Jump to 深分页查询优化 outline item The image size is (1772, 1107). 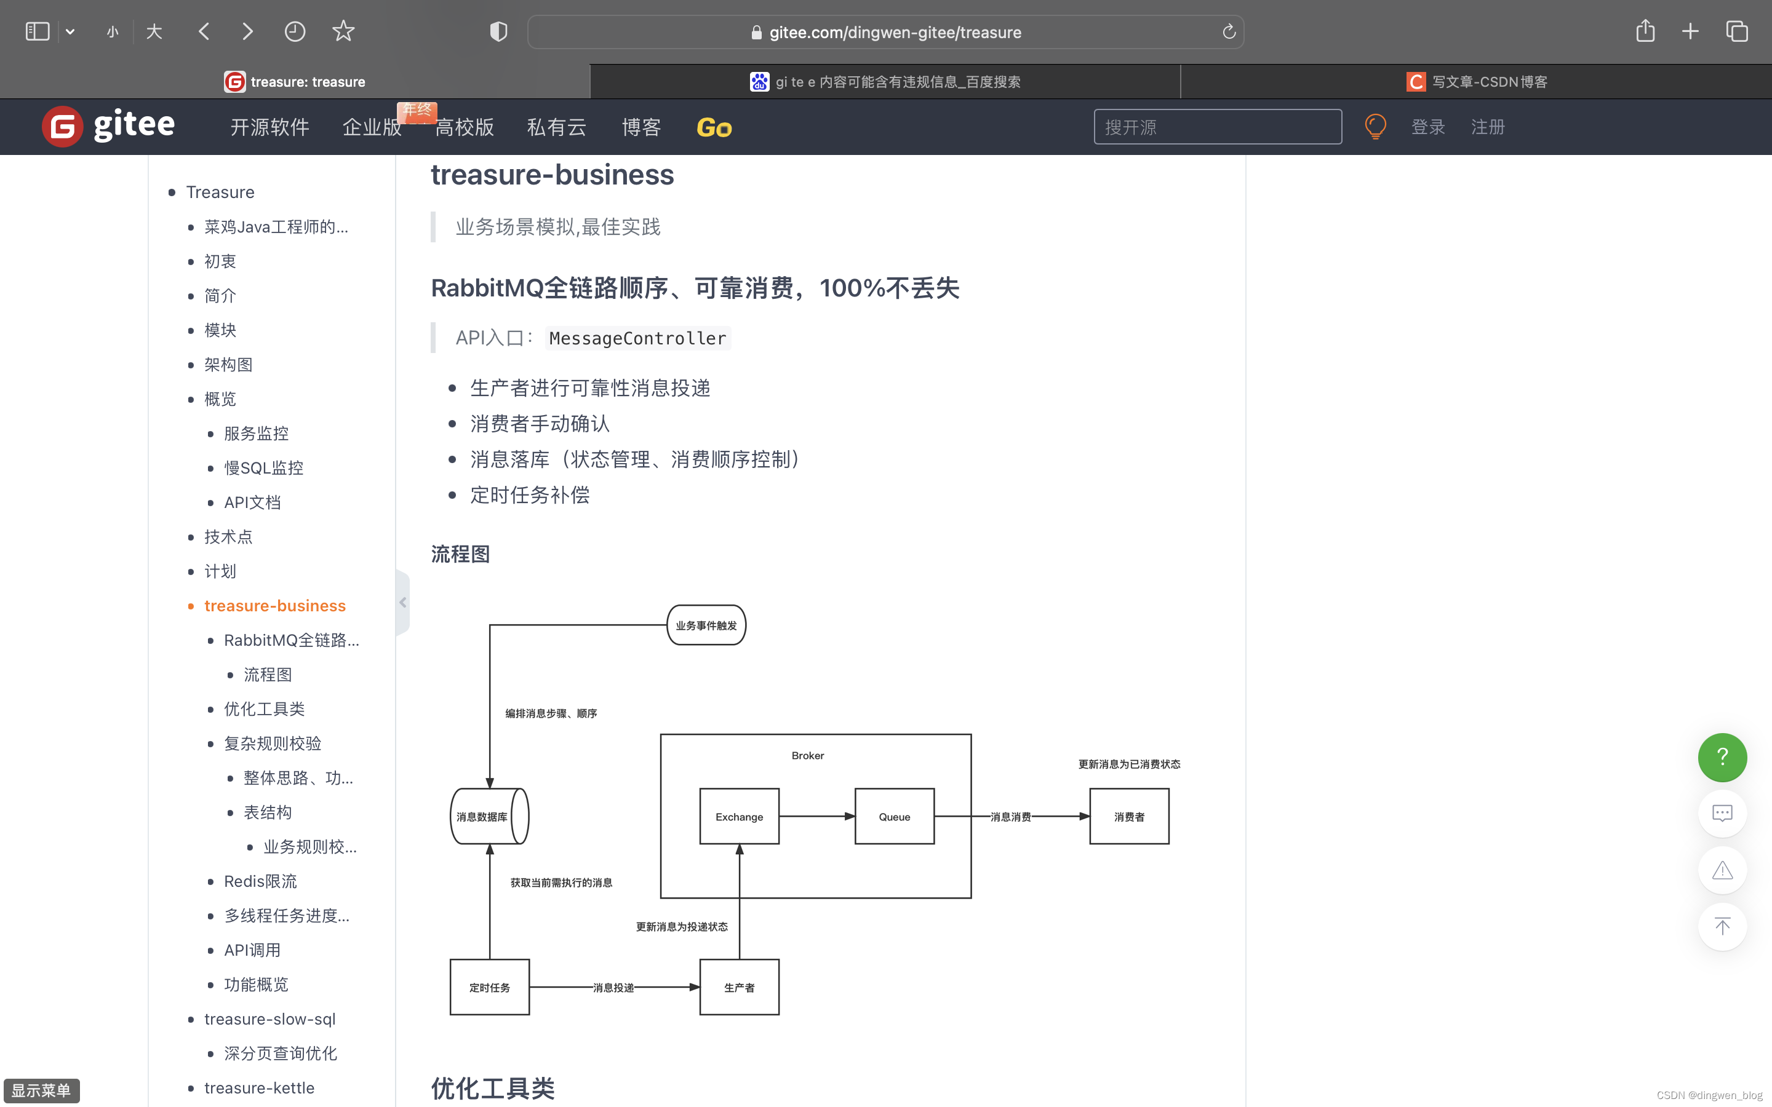(x=281, y=1053)
